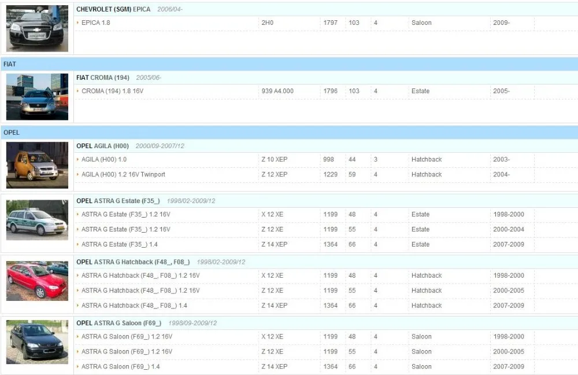Open the Fiat Croma car thumbnail
578x375 pixels.
37,97
